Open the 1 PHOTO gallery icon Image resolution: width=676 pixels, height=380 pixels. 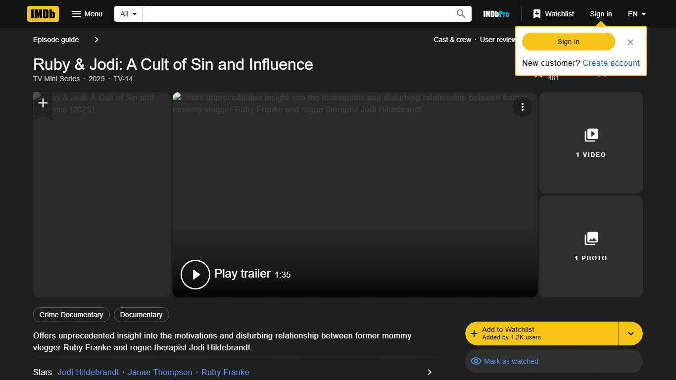[591, 238]
